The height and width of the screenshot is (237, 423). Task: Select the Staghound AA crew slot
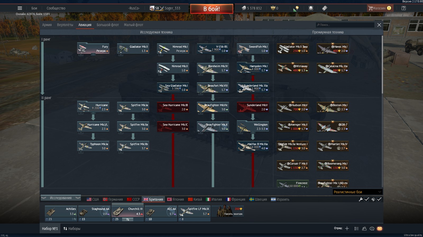tap(94, 211)
